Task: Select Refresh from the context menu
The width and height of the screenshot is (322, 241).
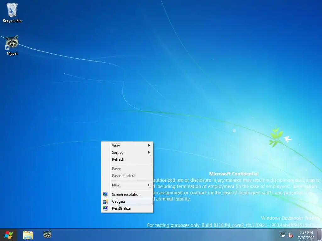Action: [127, 159]
